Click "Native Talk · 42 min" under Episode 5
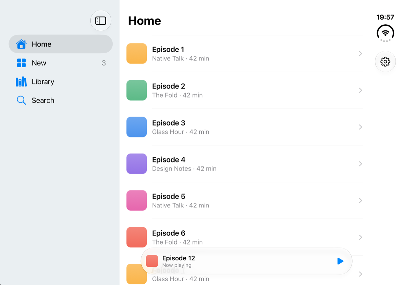Viewport: 406px width, 285px height. [181, 205]
